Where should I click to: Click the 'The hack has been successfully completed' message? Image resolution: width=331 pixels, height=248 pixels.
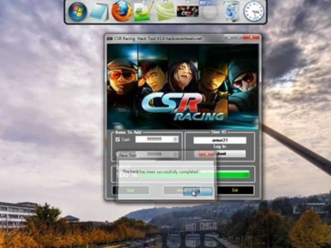tap(161, 172)
